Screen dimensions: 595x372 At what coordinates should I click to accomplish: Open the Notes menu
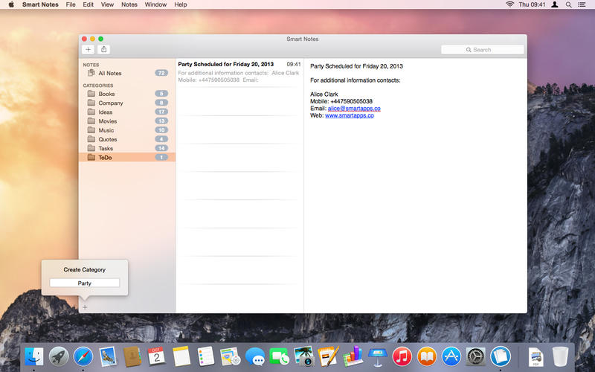129,4
